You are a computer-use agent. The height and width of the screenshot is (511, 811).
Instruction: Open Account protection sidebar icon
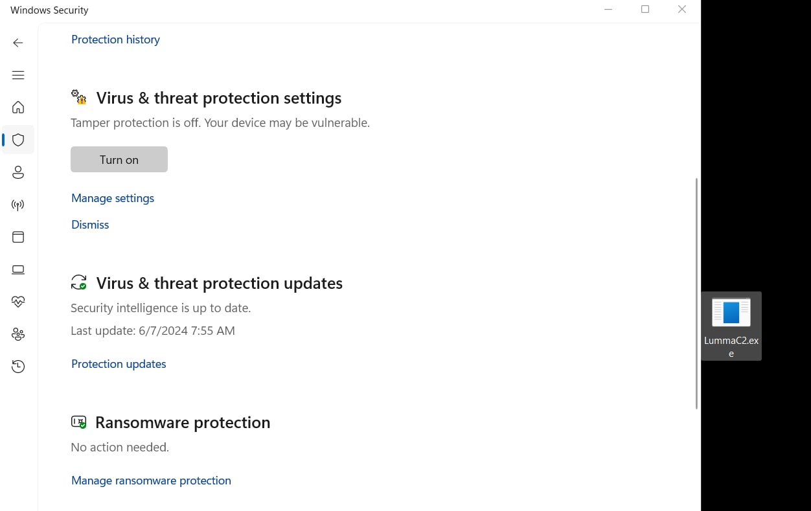[x=18, y=172]
